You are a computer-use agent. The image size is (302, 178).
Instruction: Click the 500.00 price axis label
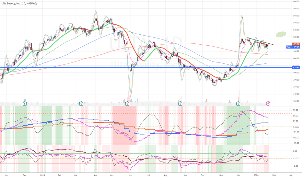coord(296,37)
